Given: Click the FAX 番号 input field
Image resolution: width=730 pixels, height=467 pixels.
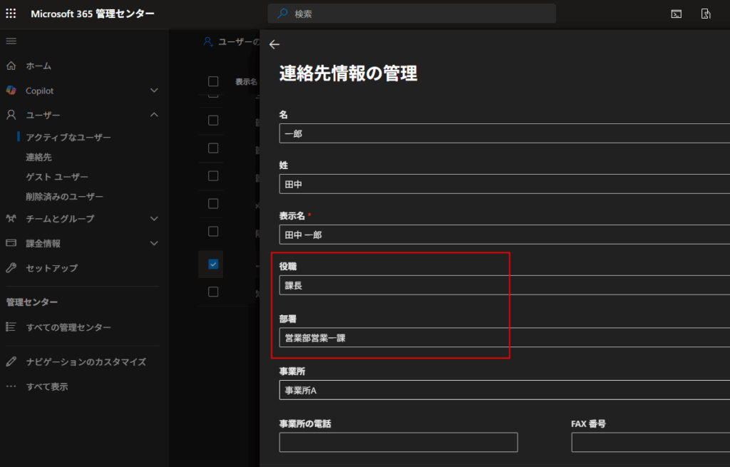Looking at the screenshot, I should coord(650,442).
